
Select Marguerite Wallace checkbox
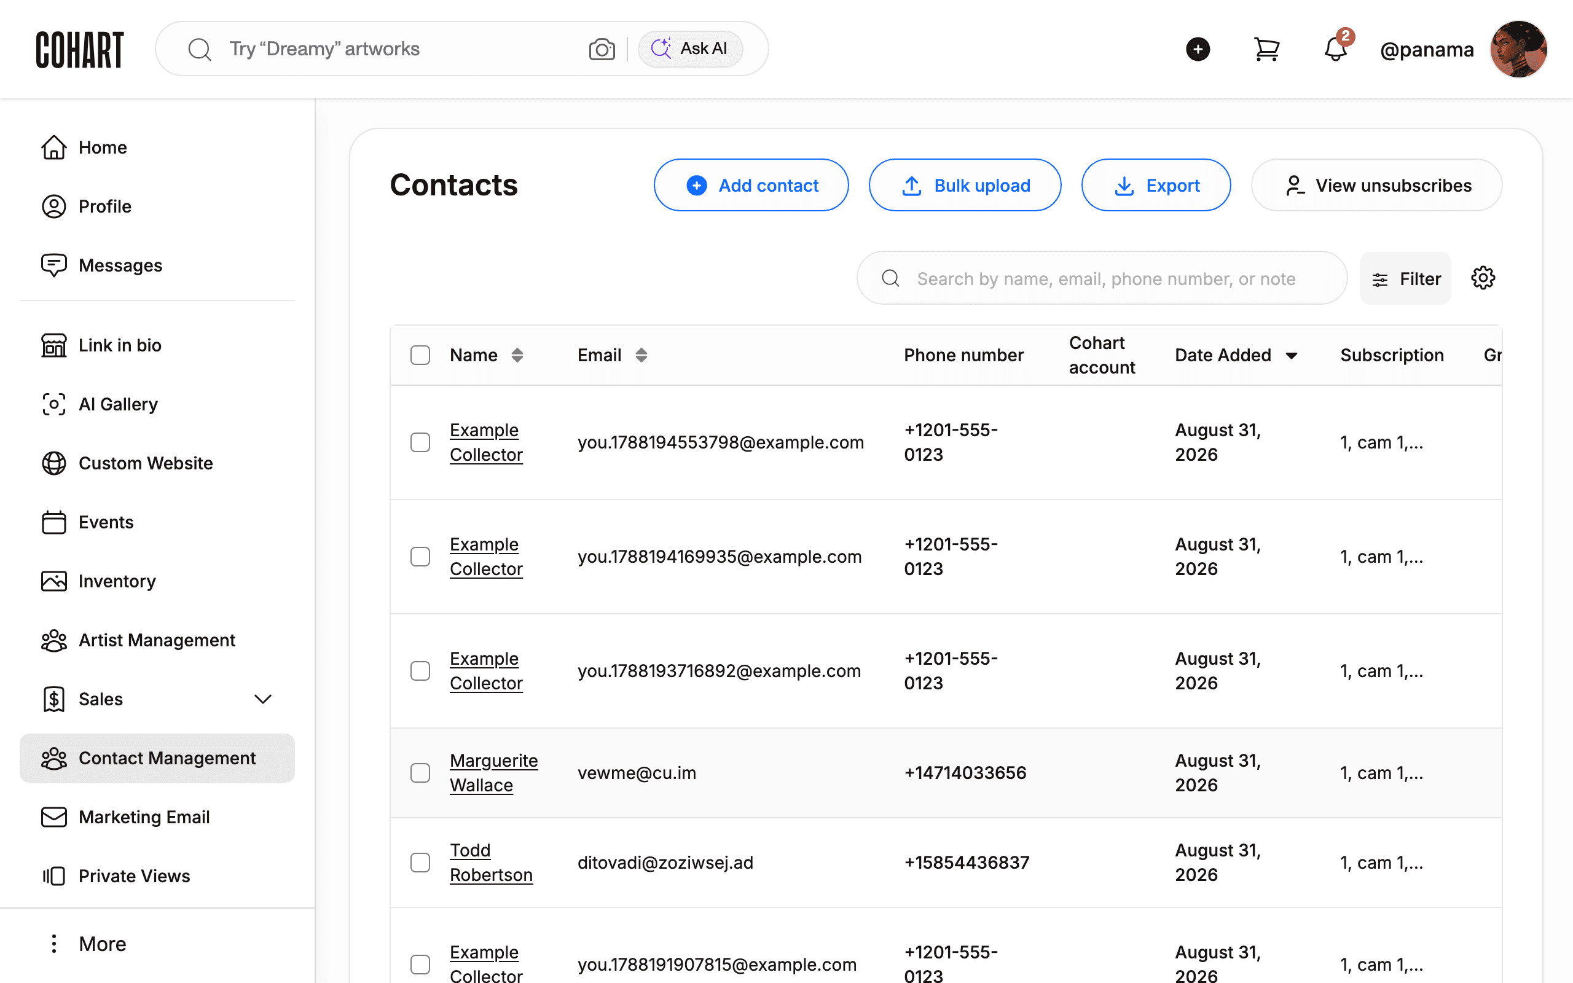[x=420, y=772]
